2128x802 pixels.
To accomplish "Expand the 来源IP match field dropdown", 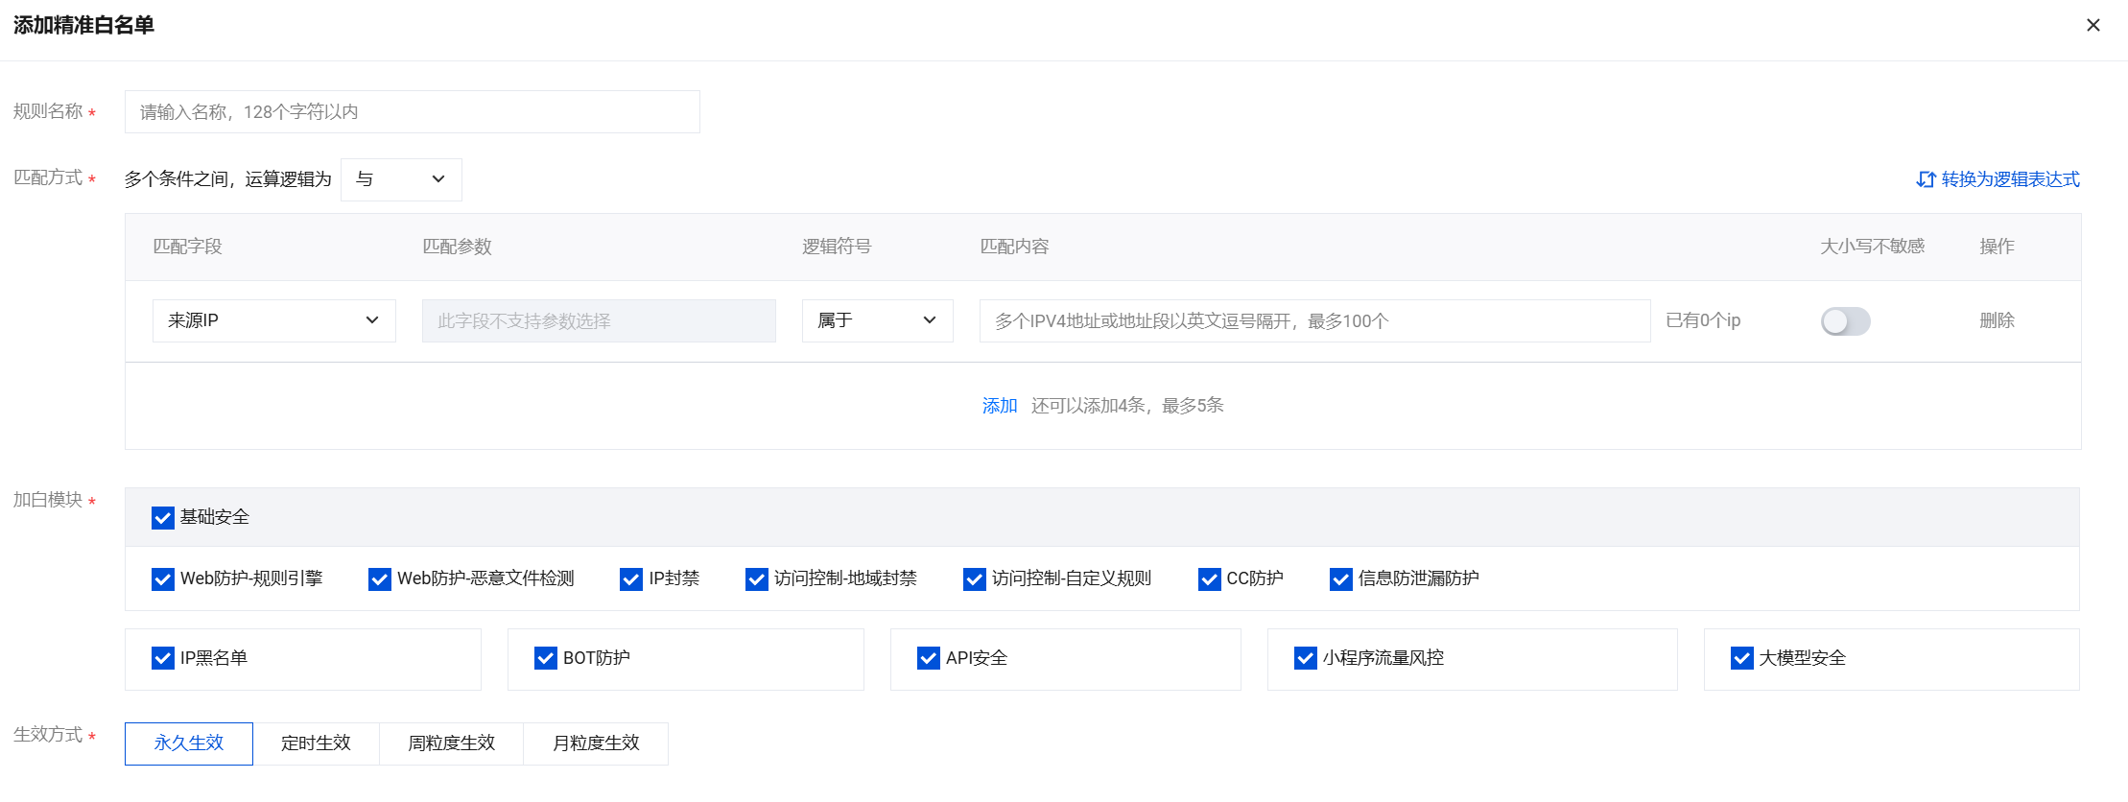I will 273,320.
